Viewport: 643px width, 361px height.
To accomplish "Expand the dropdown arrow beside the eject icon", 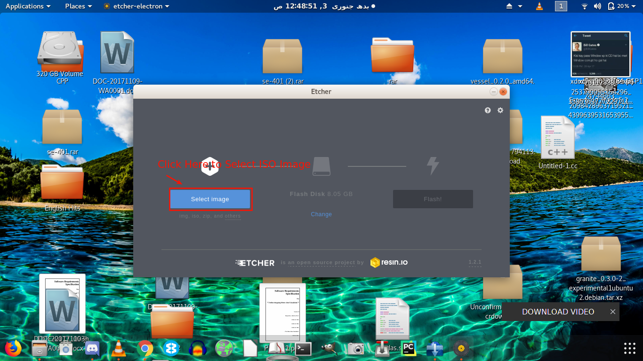I will pyautogui.click(x=520, y=6).
